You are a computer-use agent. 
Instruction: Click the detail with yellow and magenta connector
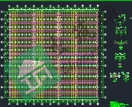click(x=115, y=77)
